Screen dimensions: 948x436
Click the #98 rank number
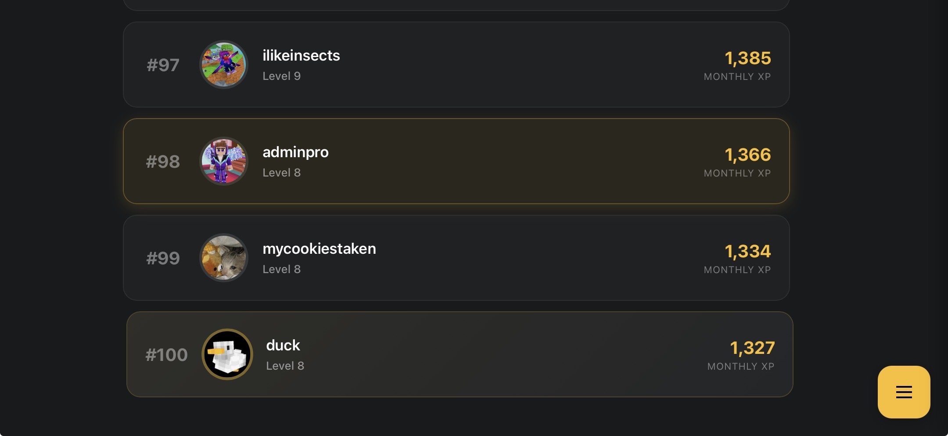point(163,162)
